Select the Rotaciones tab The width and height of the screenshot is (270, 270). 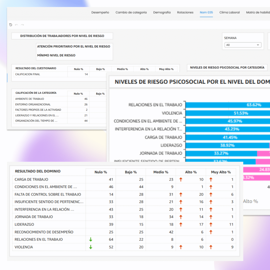click(185, 12)
